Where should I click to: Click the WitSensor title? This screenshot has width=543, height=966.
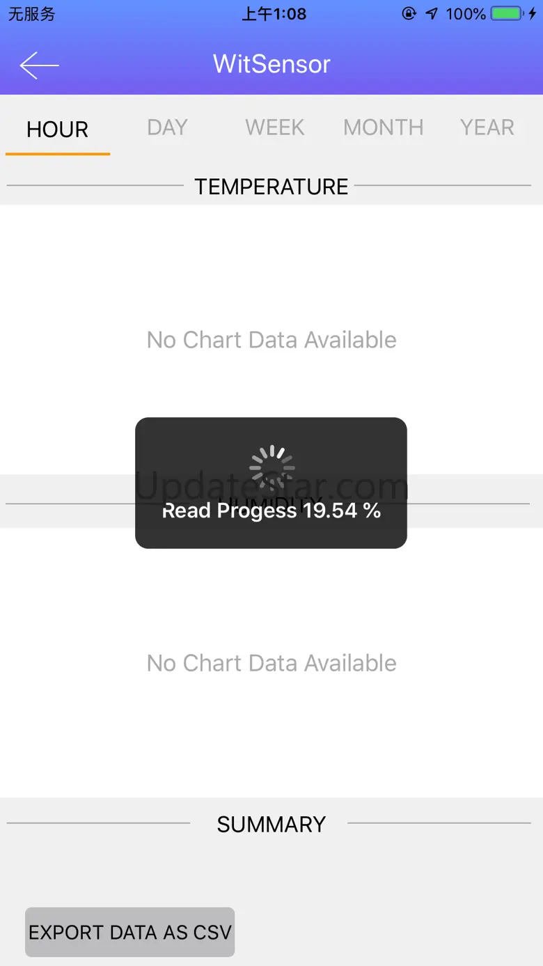[271, 64]
